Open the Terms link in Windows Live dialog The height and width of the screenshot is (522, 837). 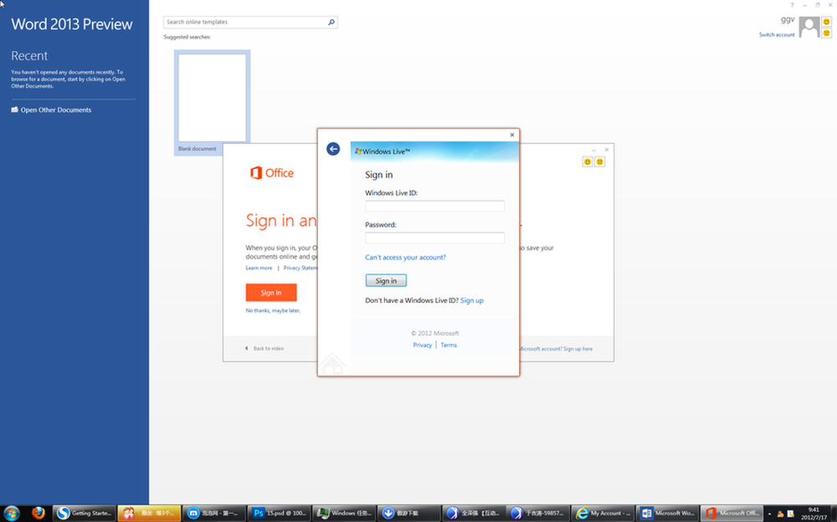coord(449,345)
